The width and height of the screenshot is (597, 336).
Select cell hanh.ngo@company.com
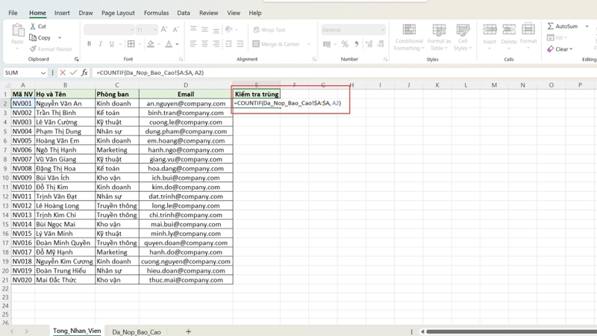tap(186, 150)
